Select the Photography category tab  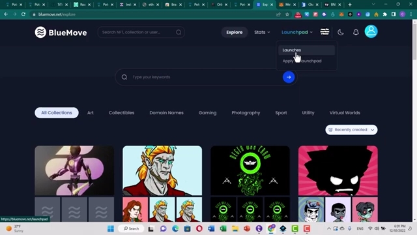tap(246, 113)
